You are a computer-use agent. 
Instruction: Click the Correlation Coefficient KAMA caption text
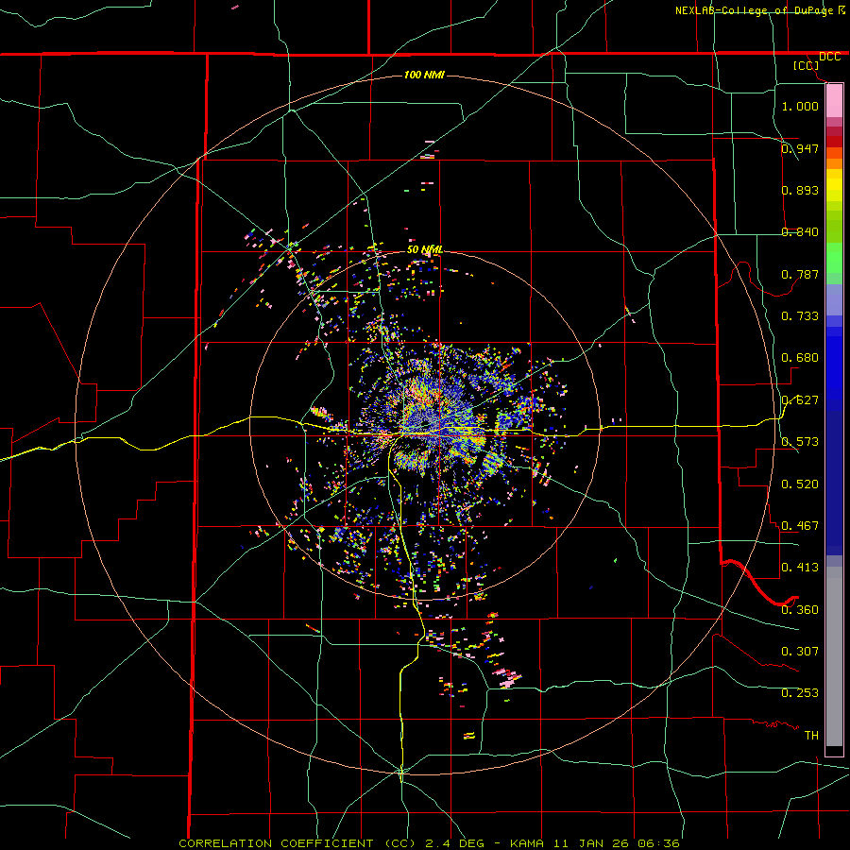click(429, 843)
